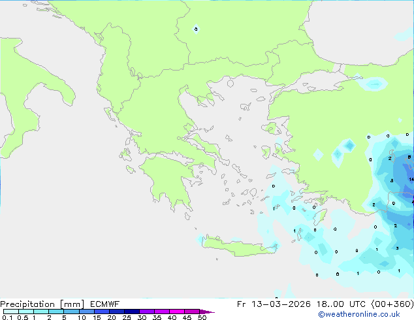The width and height of the screenshot is (414, 320).
Task: Click the 35–40 mm legend swatch
Action: (x=161, y=312)
